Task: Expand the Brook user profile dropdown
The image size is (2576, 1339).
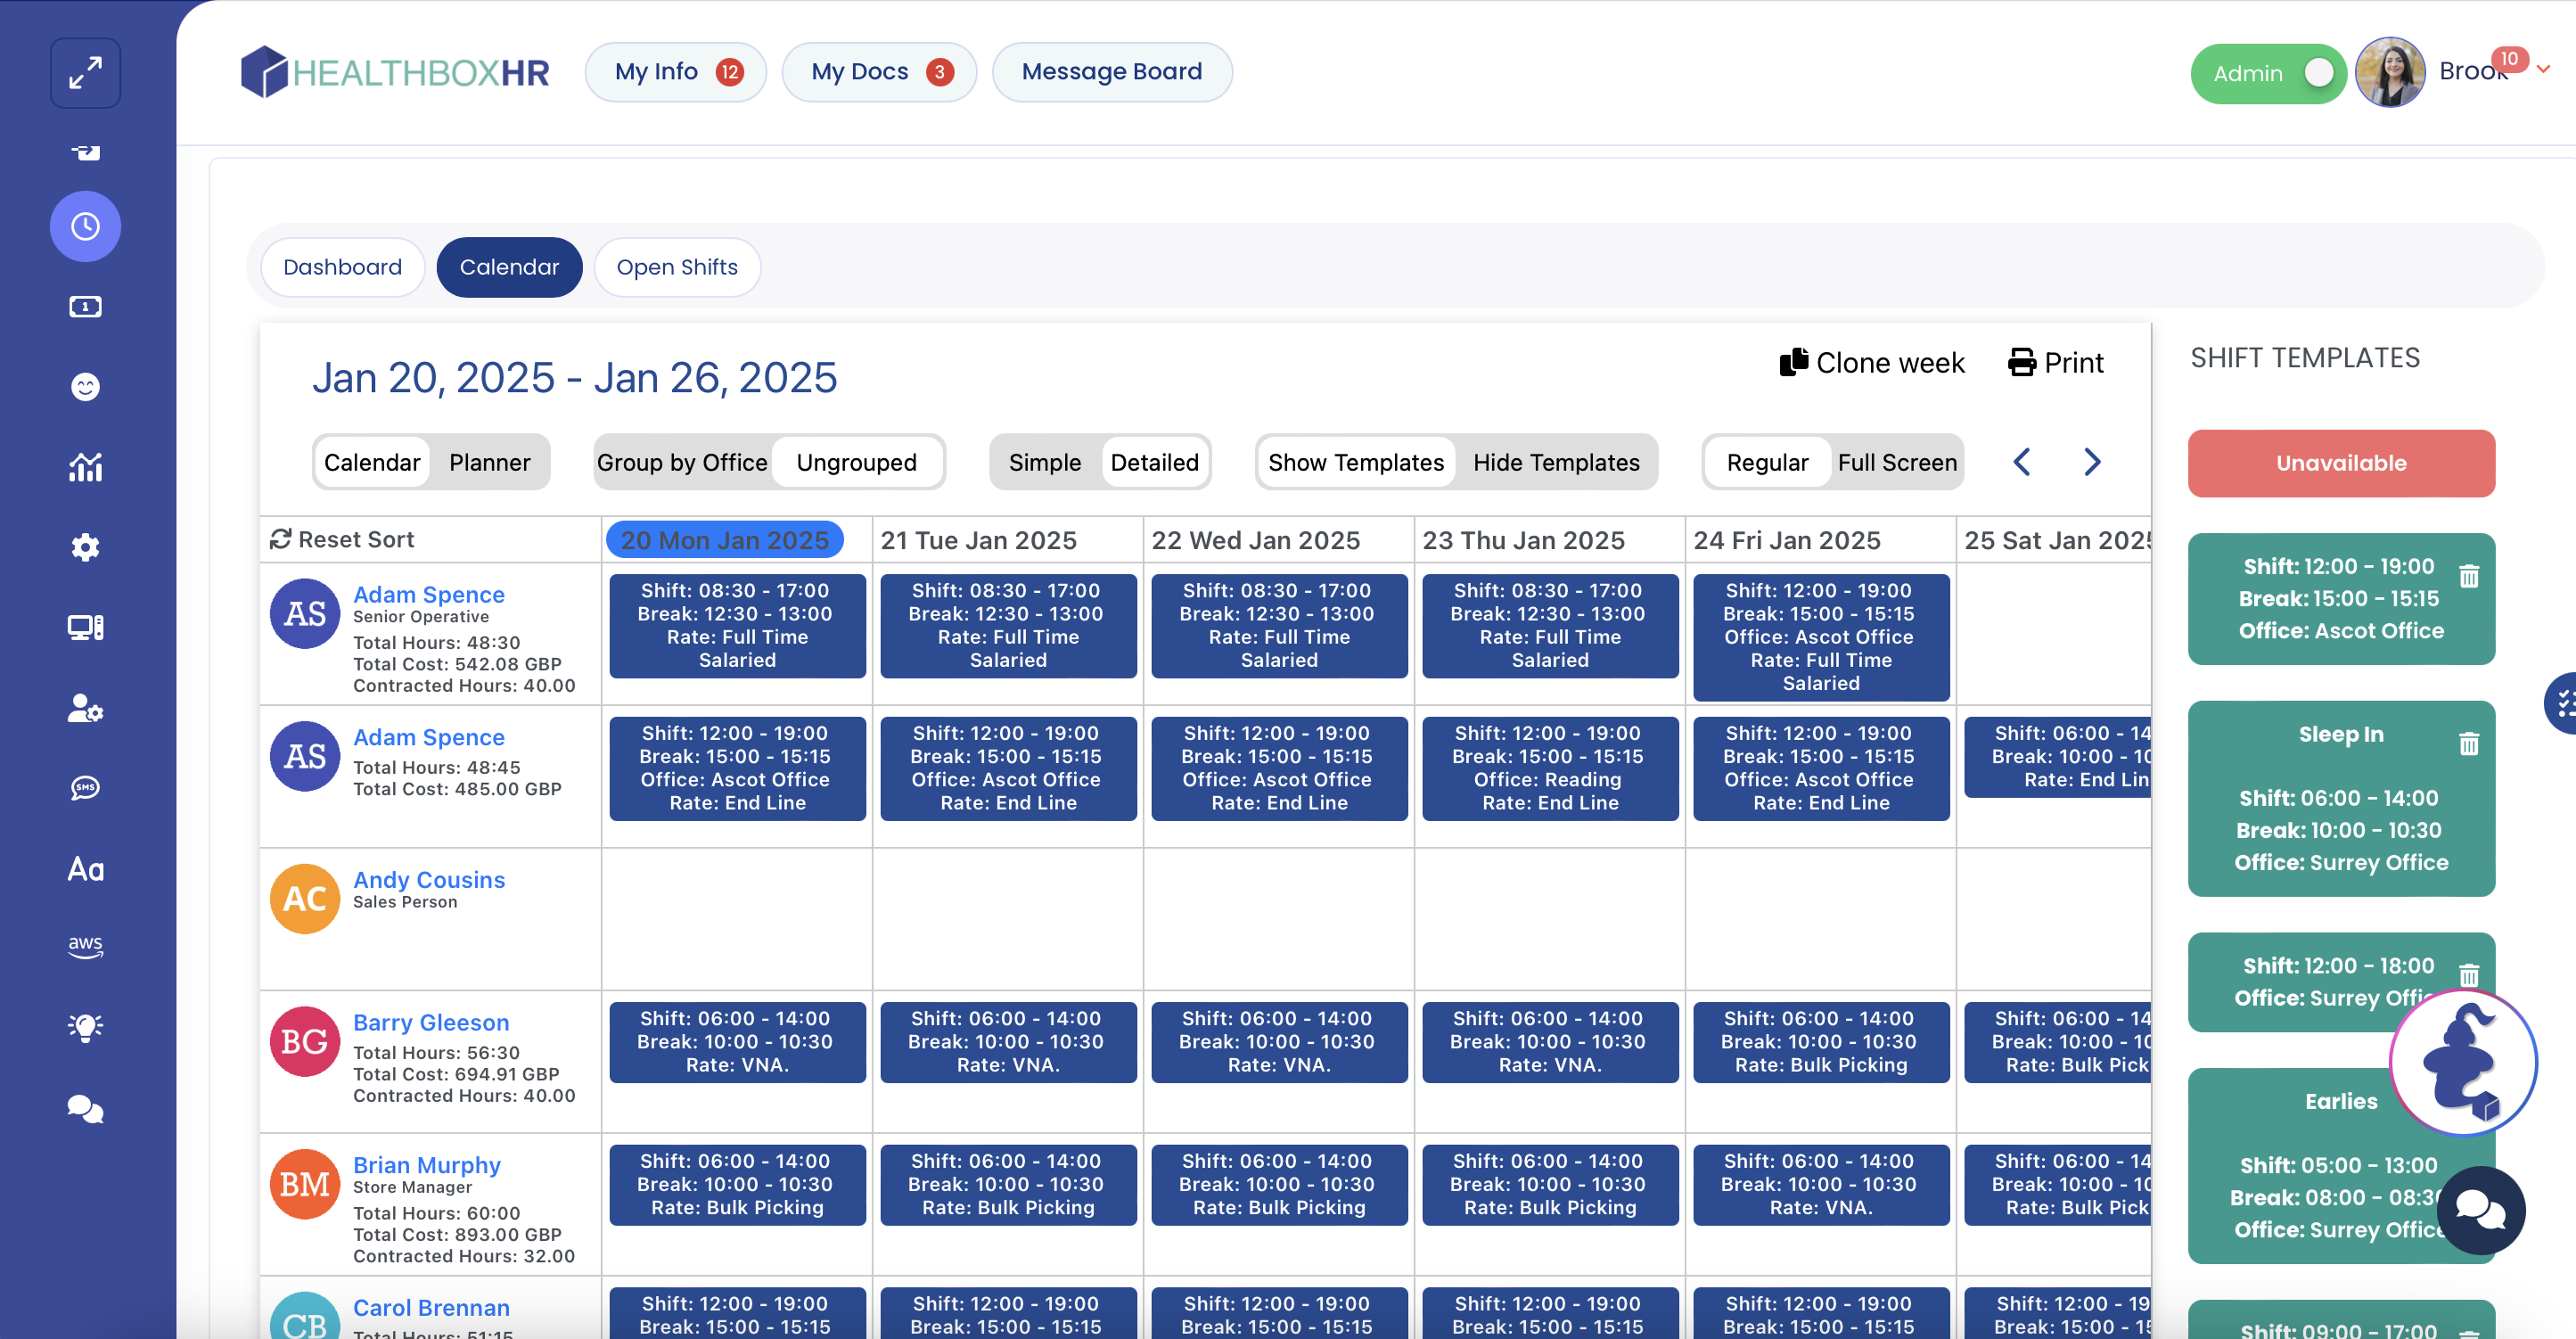Action: coord(2543,70)
